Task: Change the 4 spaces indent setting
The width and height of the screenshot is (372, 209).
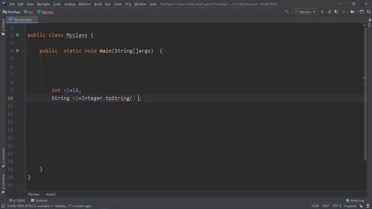Action: [350, 206]
